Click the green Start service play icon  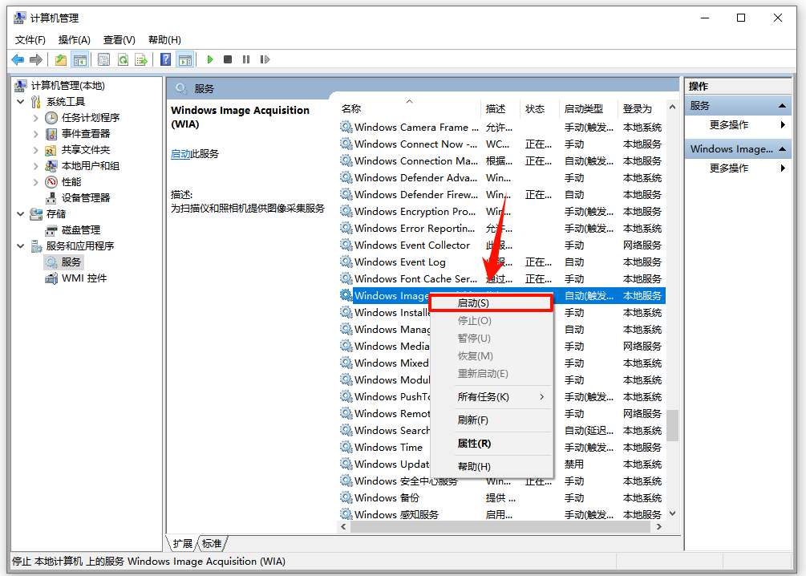(x=210, y=59)
